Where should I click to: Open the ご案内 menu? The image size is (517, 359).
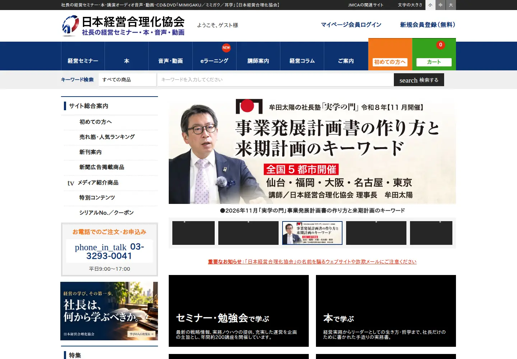click(346, 56)
